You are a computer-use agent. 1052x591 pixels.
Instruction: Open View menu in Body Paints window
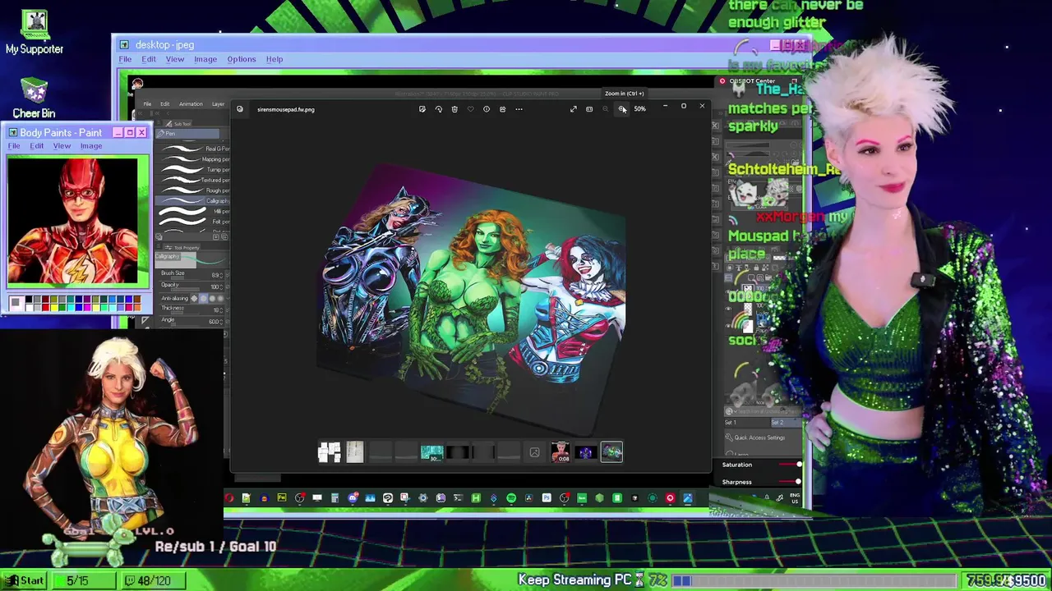[x=62, y=146]
